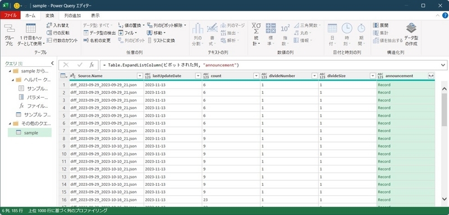Open the table menu icon in header corner
The height and width of the screenshot is (215, 449).
(64, 76)
